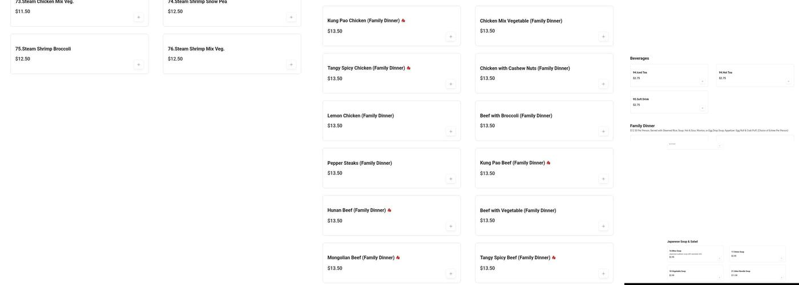The width and height of the screenshot is (799, 285).
Task: Add Kung Pao Chicken Family Dinner
Action: pos(451,36)
